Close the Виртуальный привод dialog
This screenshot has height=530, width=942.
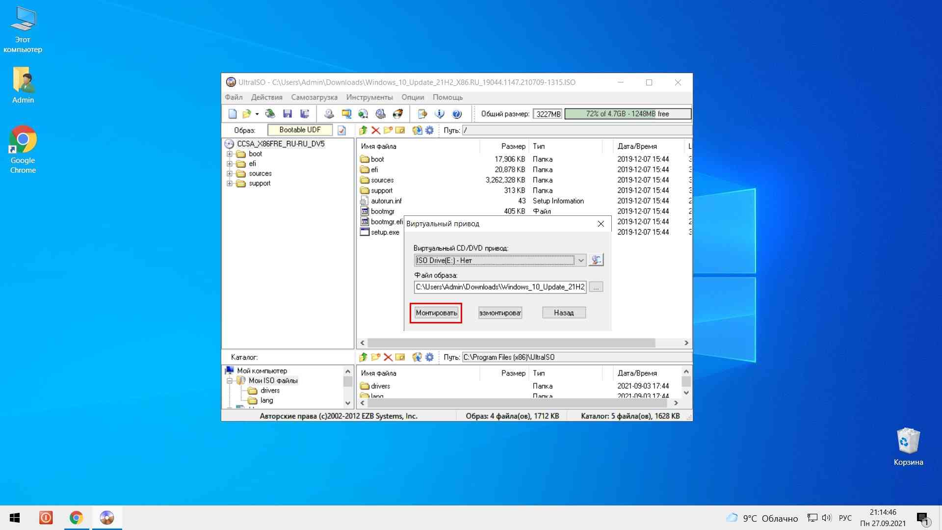(x=601, y=224)
